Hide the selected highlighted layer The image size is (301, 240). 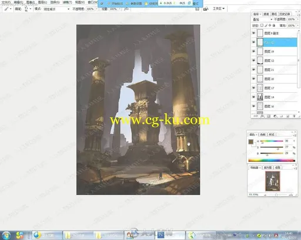(x=253, y=42)
